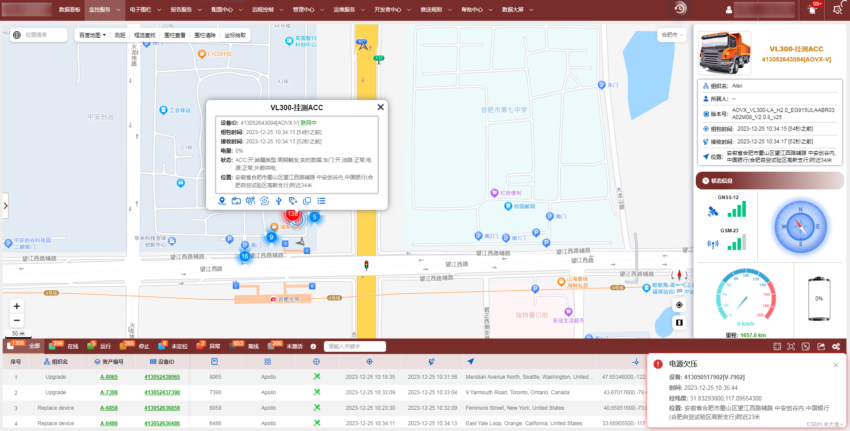Expand the left side panel arrow
This screenshot has height=431, width=850.
click(x=5, y=206)
